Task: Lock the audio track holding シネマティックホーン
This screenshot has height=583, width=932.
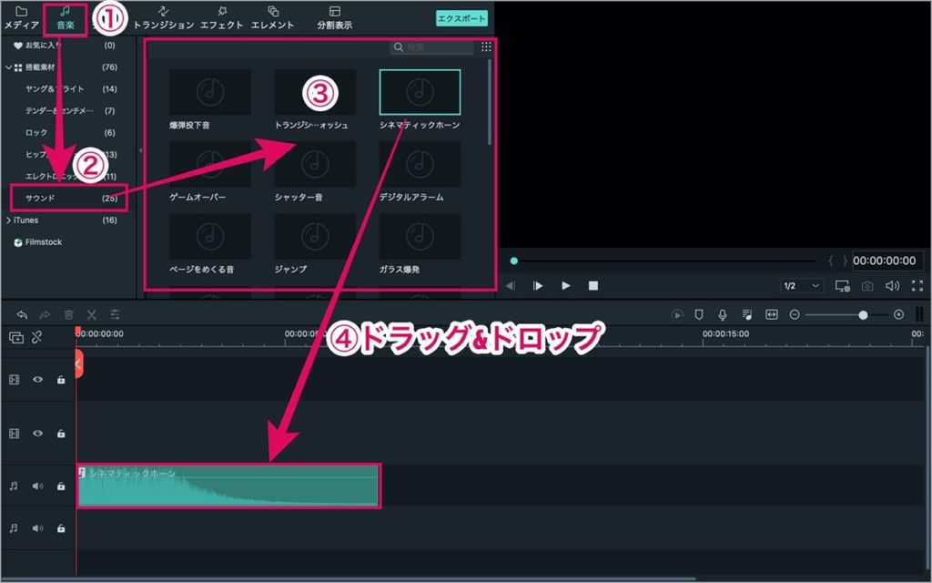Action: point(61,486)
